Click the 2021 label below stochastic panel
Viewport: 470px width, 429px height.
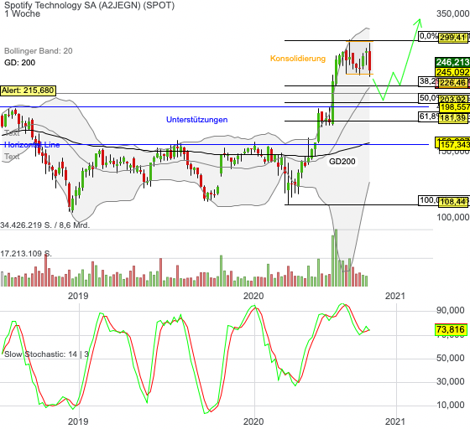pos(395,421)
